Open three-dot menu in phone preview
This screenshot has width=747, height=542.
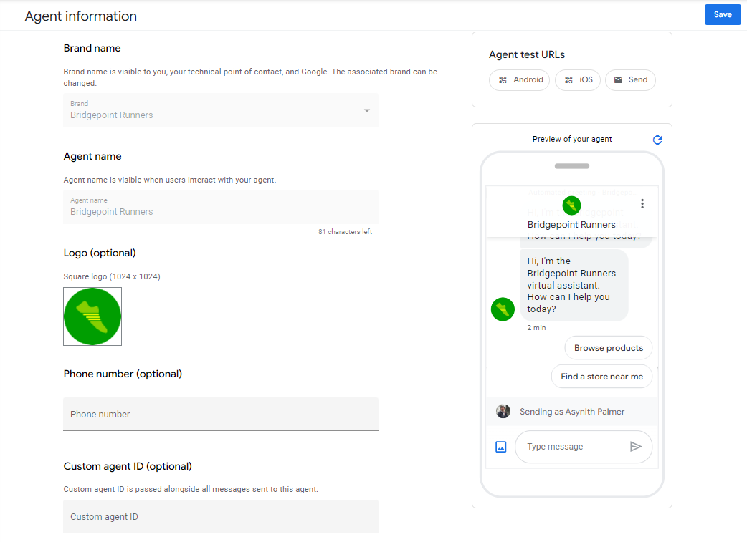coord(642,204)
